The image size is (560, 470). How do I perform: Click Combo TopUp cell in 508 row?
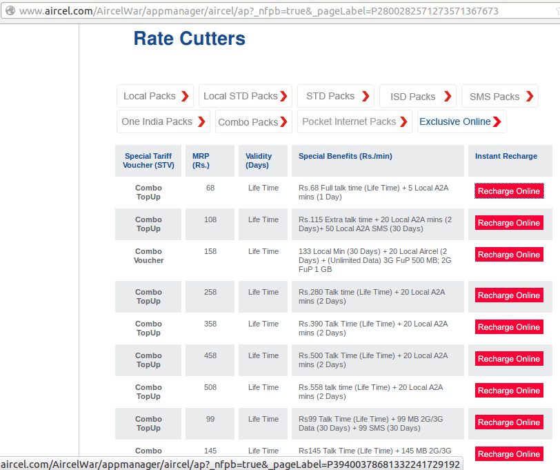tap(148, 392)
